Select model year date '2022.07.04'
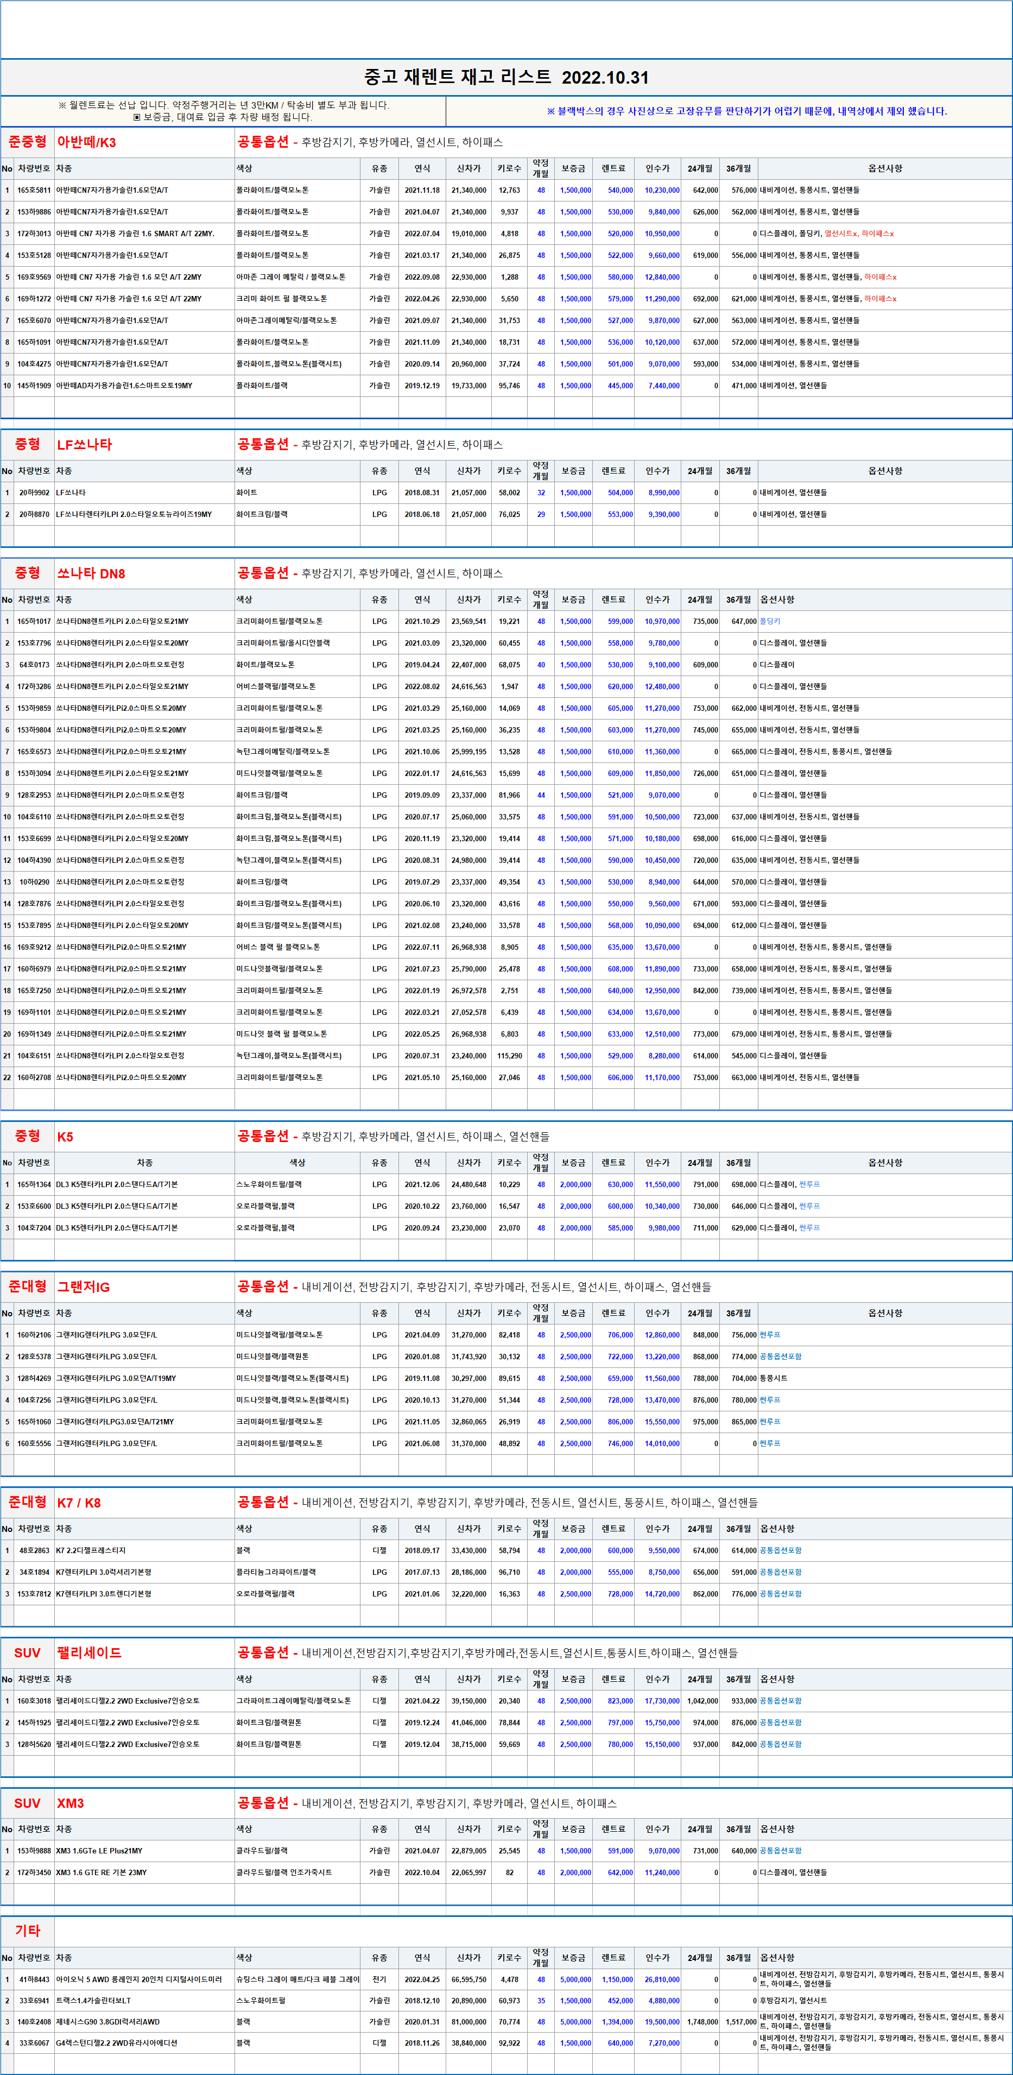 422,235
